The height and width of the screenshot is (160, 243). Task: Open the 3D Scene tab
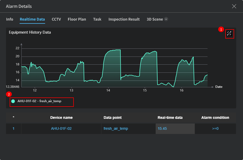pyautogui.click(x=155, y=19)
